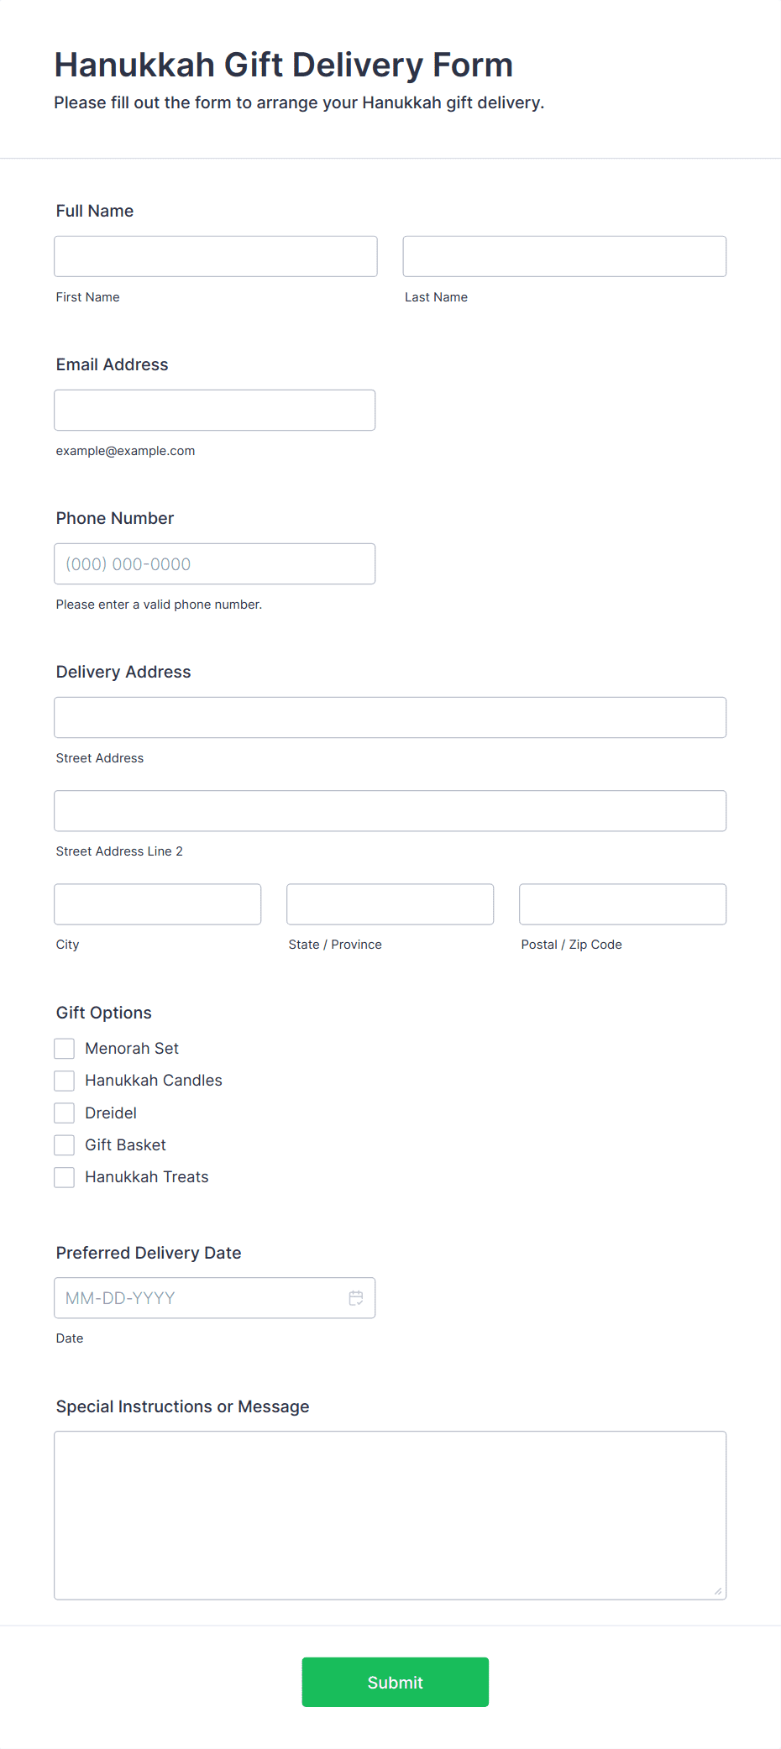The width and height of the screenshot is (781, 1749).
Task: Focus the First Name input field
Action: click(x=216, y=256)
